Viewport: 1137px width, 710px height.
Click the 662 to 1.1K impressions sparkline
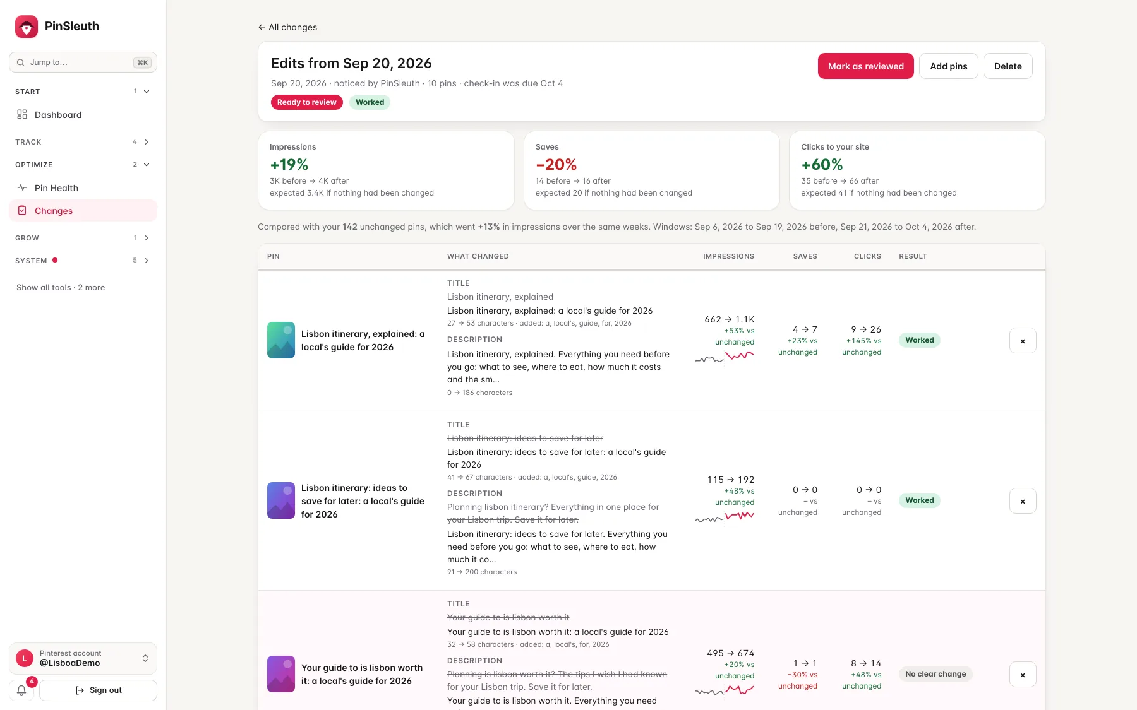[725, 358]
